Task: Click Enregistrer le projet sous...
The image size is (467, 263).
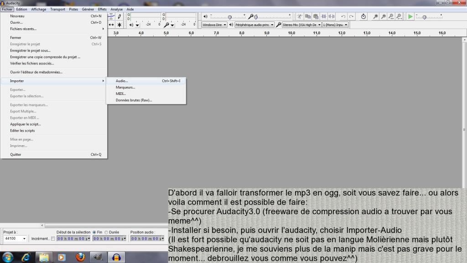Action: (54, 50)
